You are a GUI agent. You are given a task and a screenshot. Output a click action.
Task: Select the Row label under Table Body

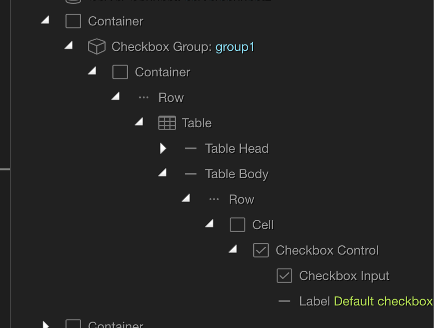(x=241, y=199)
